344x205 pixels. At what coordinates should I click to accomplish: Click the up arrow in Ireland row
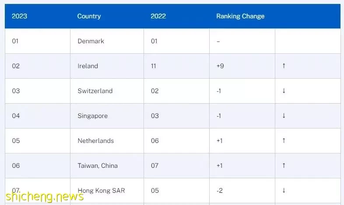[x=284, y=66]
